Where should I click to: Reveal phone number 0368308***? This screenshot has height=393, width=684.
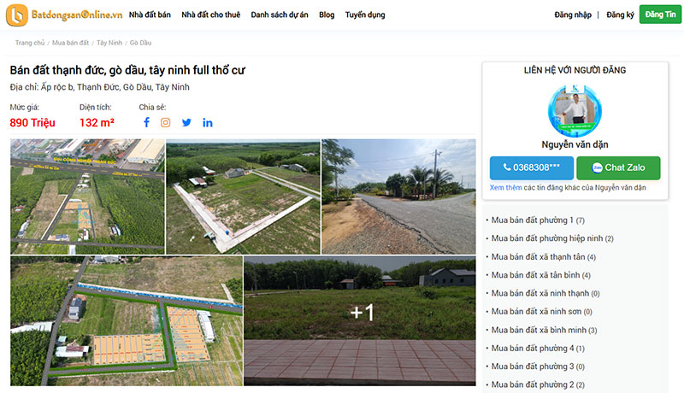(x=531, y=167)
